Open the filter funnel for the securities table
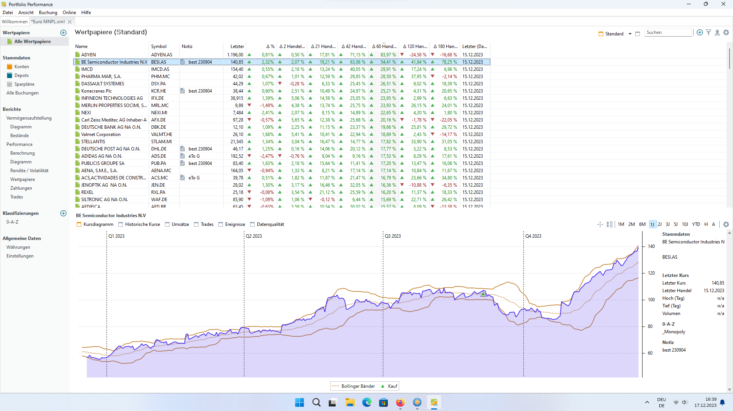Viewport: 733px width, 411px height. click(x=709, y=32)
